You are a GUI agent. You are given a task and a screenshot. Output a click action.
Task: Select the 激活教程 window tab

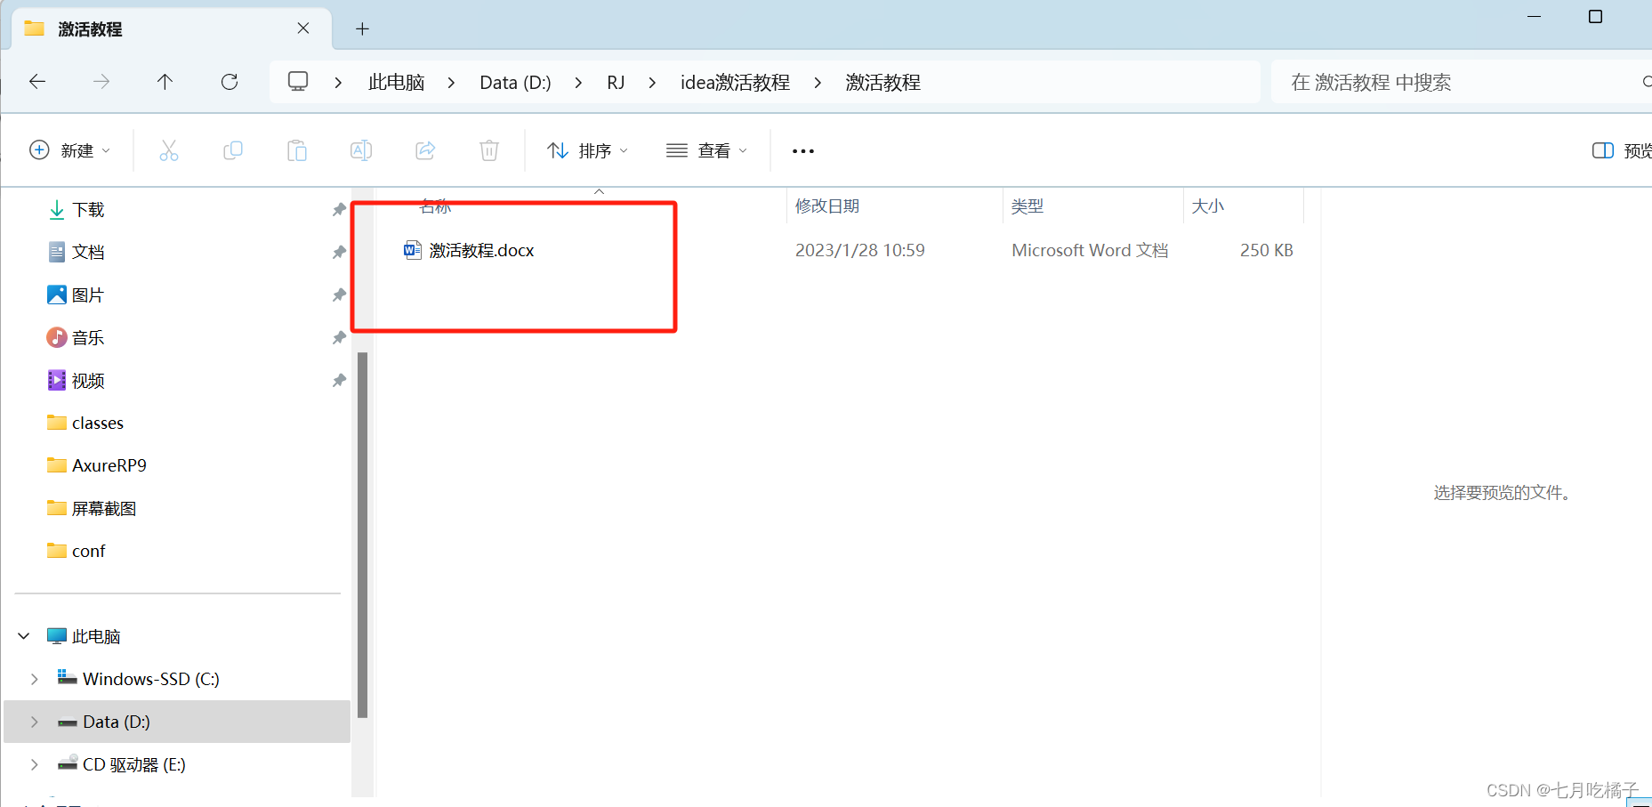pos(171,28)
